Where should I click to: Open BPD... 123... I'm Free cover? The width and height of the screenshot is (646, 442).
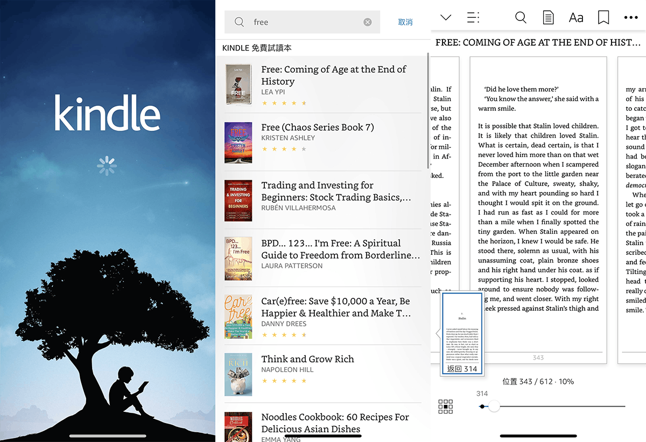pos(238,259)
